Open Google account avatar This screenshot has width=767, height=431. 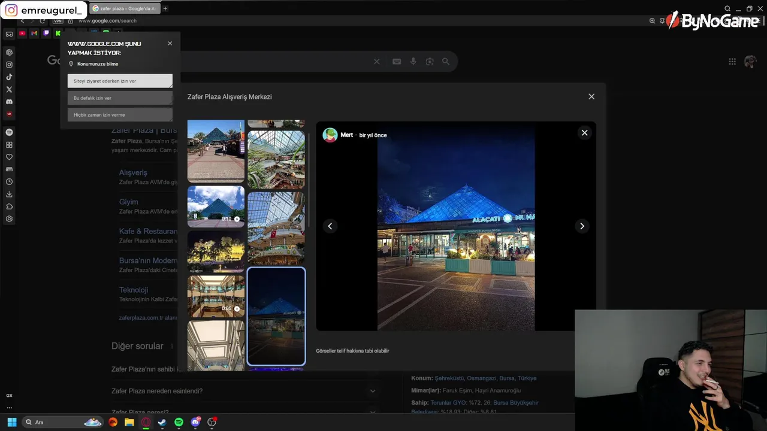point(750,62)
